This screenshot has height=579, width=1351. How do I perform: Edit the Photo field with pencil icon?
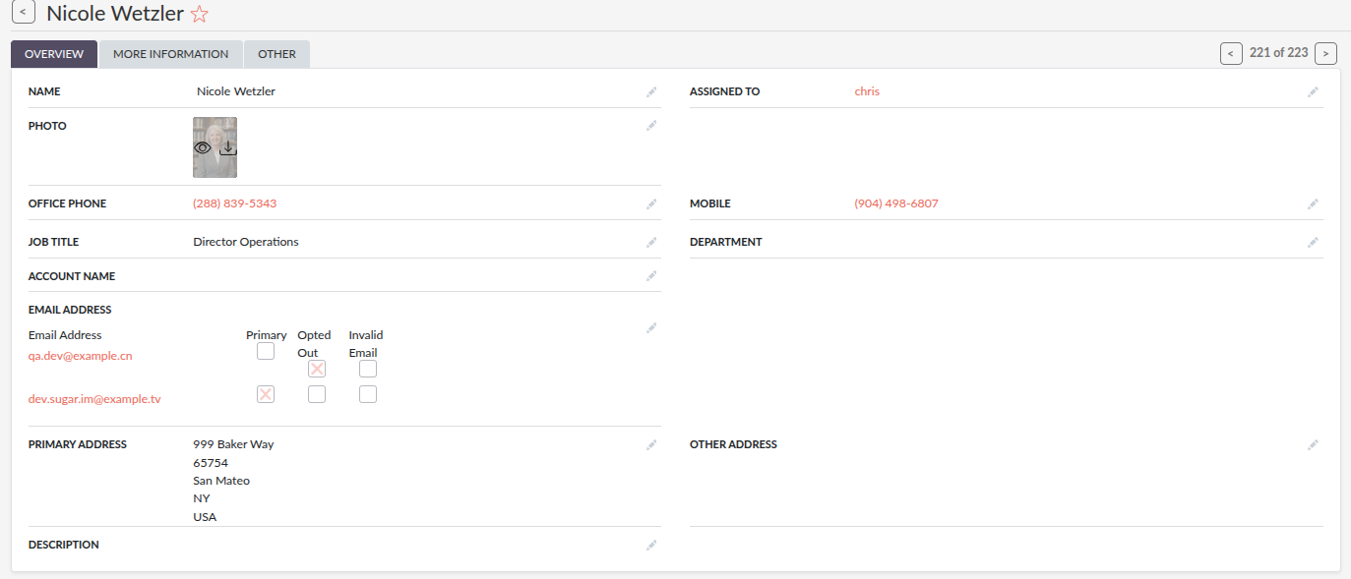pyautogui.click(x=651, y=126)
